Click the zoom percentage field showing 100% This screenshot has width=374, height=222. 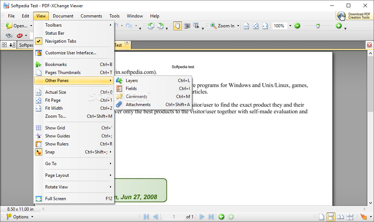pyautogui.click(x=280, y=26)
